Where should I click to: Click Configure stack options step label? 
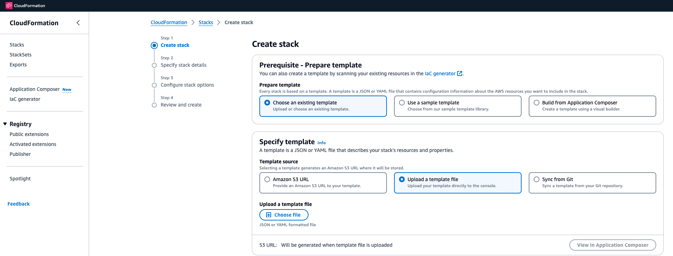click(x=187, y=85)
